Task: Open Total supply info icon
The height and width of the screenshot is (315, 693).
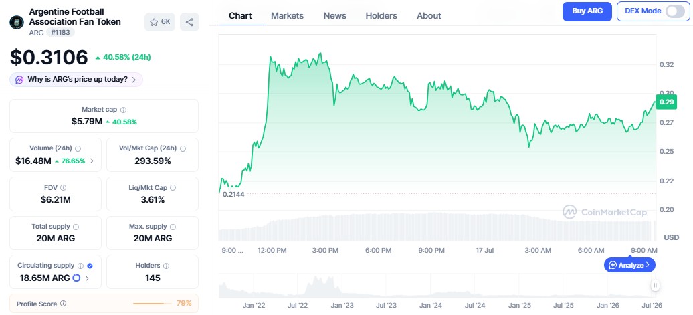Action: coord(76,227)
